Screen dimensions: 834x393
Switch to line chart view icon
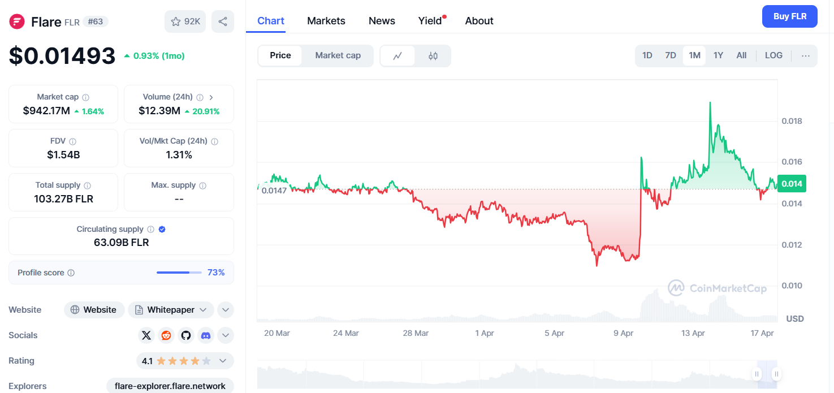pyautogui.click(x=397, y=56)
